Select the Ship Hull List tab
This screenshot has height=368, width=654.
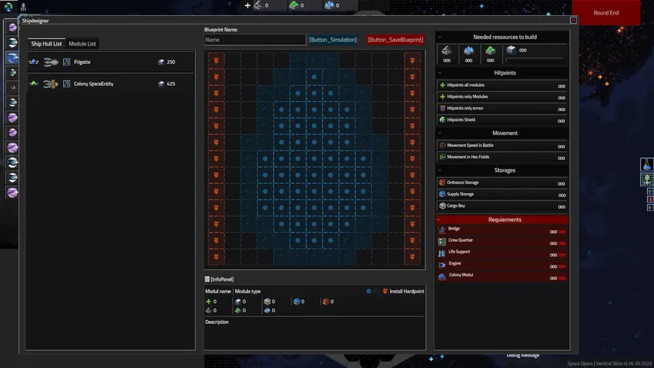point(46,44)
